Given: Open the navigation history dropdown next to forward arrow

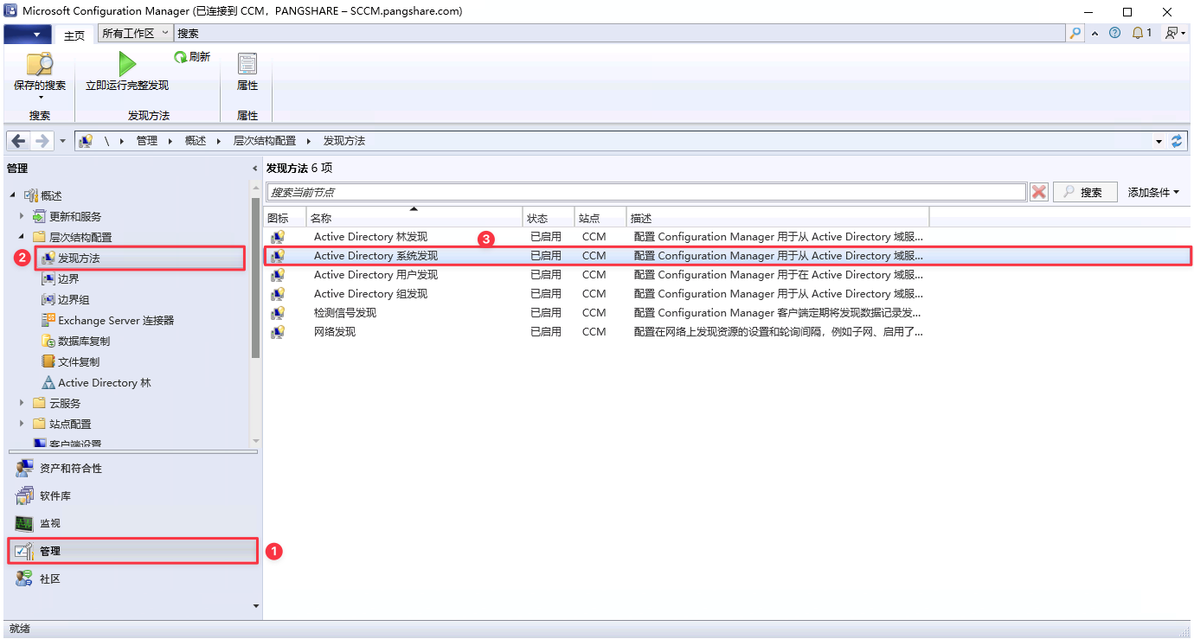Looking at the screenshot, I should 62,141.
